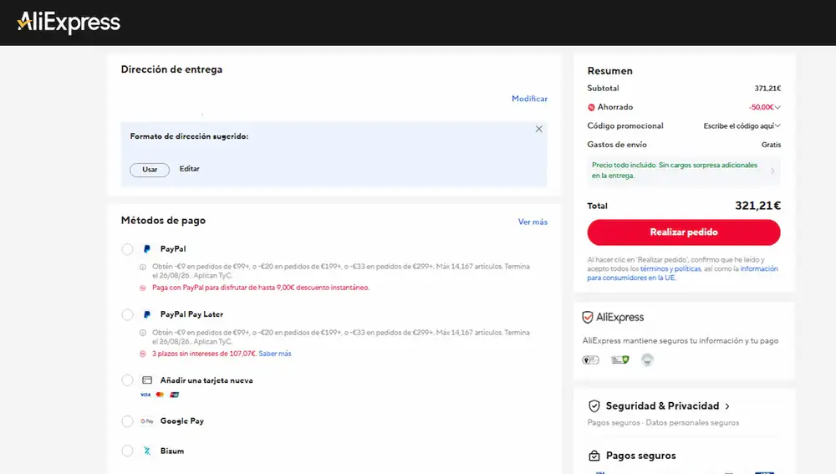Screen dimensions: 836x474
Task: Click the Realizar pedido button
Action: pos(684,232)
